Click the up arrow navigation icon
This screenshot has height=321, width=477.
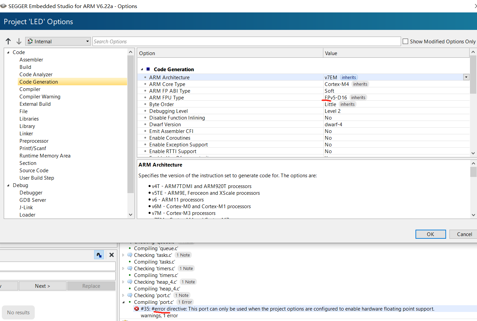click(8, 41)
